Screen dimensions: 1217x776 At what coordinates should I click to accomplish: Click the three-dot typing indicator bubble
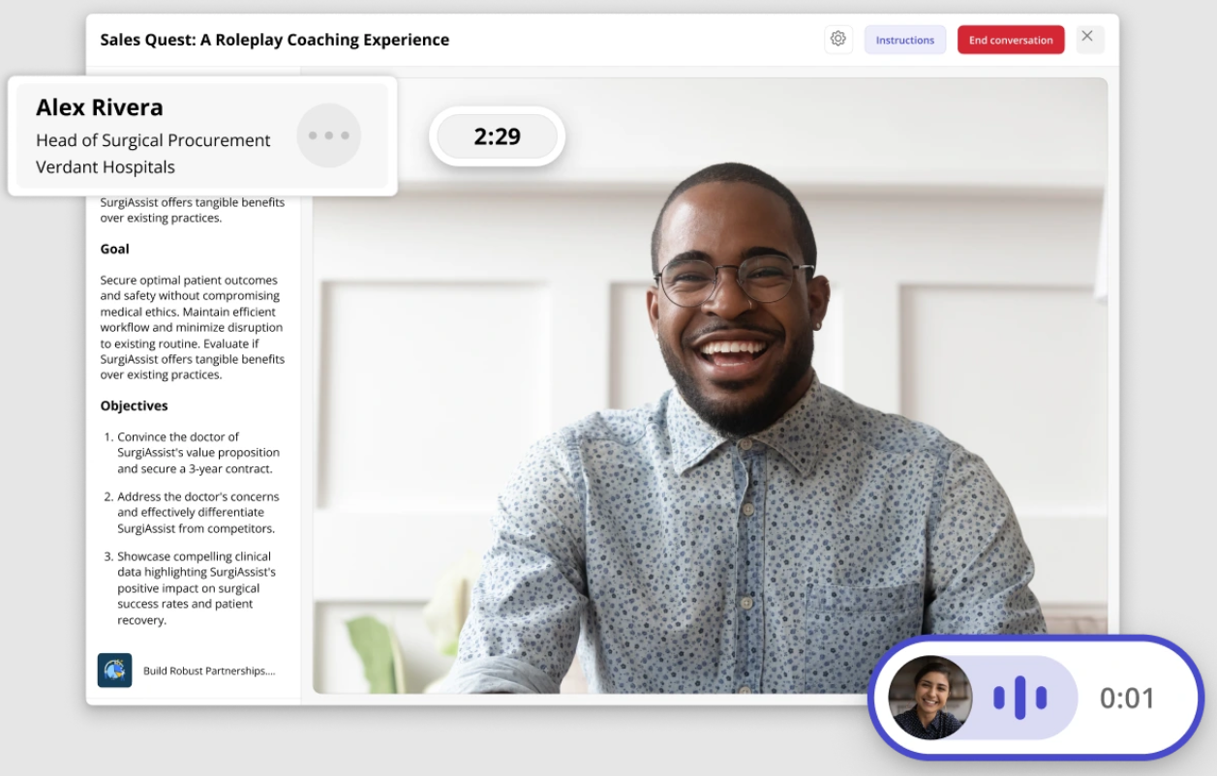[x=329, y=135]
